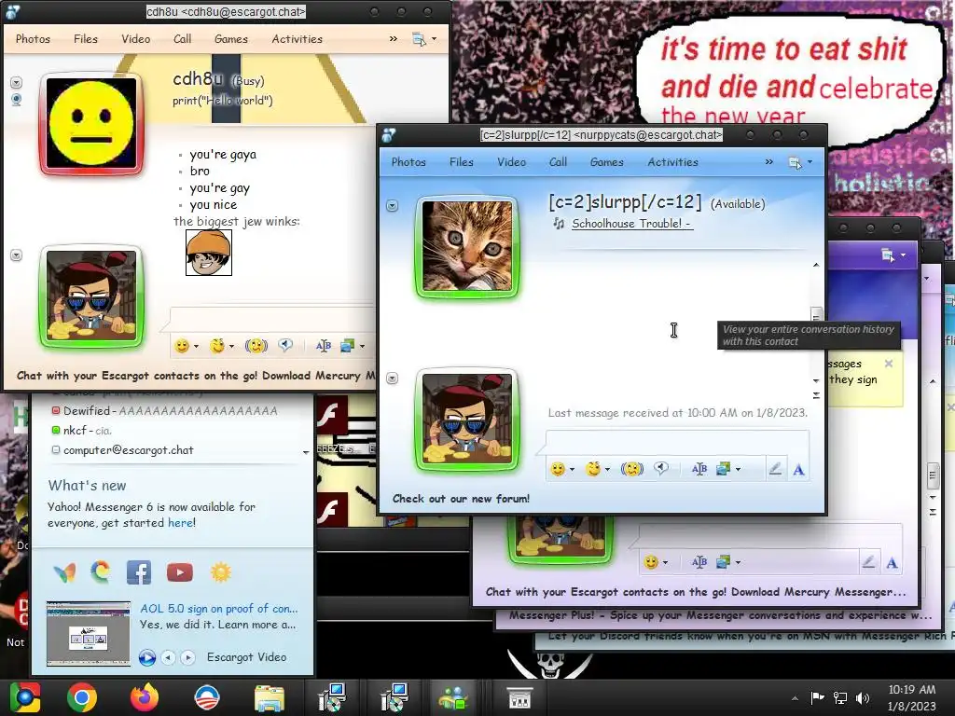This screenshot has height=716, width=955.
Task: Start a voice clip in the slurpp conversation
Action: (661, 468)
